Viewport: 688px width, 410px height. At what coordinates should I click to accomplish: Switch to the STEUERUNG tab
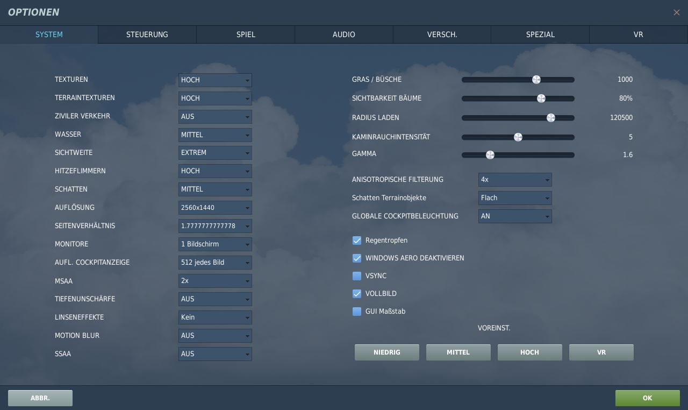(147, 34)
